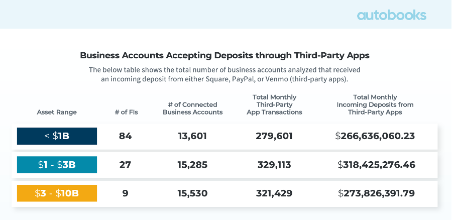Click Total Monthly Third-Party App Transactions header

[x=274, y=104]
